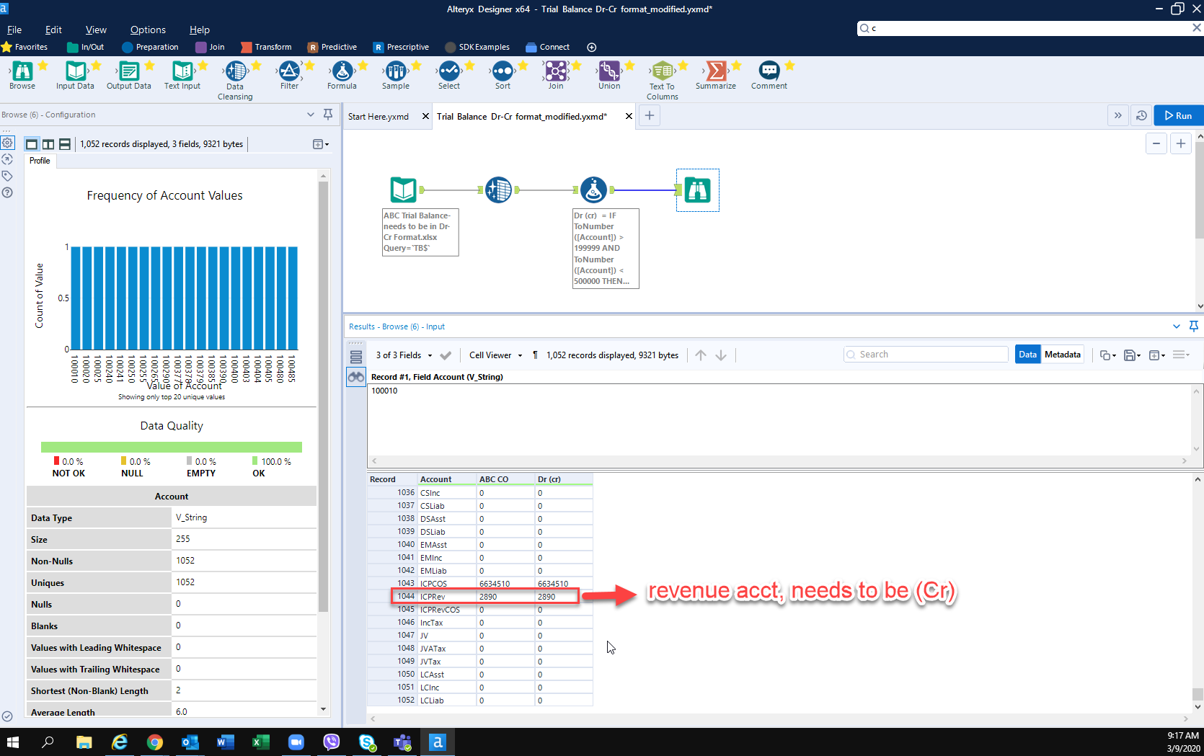Close the Trial Balance workflow tab
1204x756 pixels.
(x=629, y=116)
